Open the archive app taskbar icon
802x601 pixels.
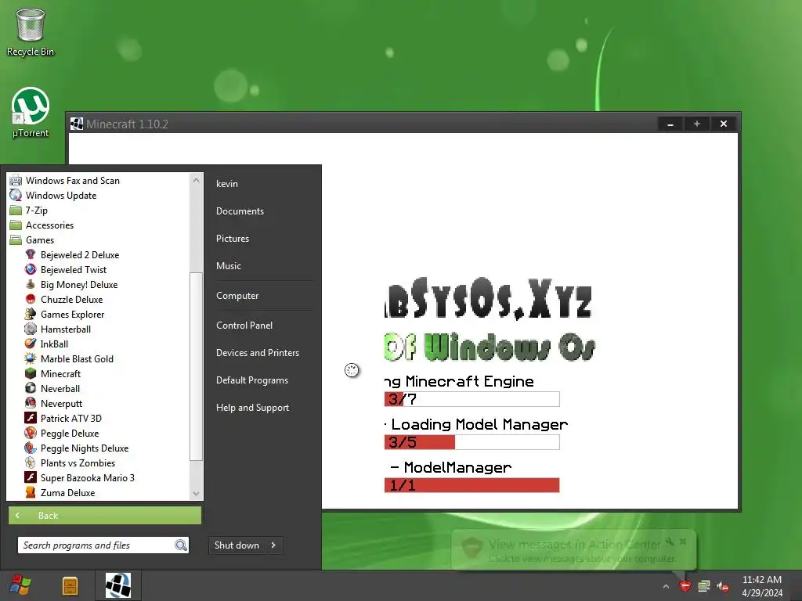[x=70, y=585]
